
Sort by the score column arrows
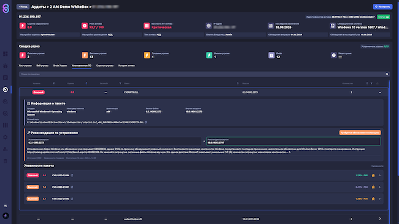point(87,83)
